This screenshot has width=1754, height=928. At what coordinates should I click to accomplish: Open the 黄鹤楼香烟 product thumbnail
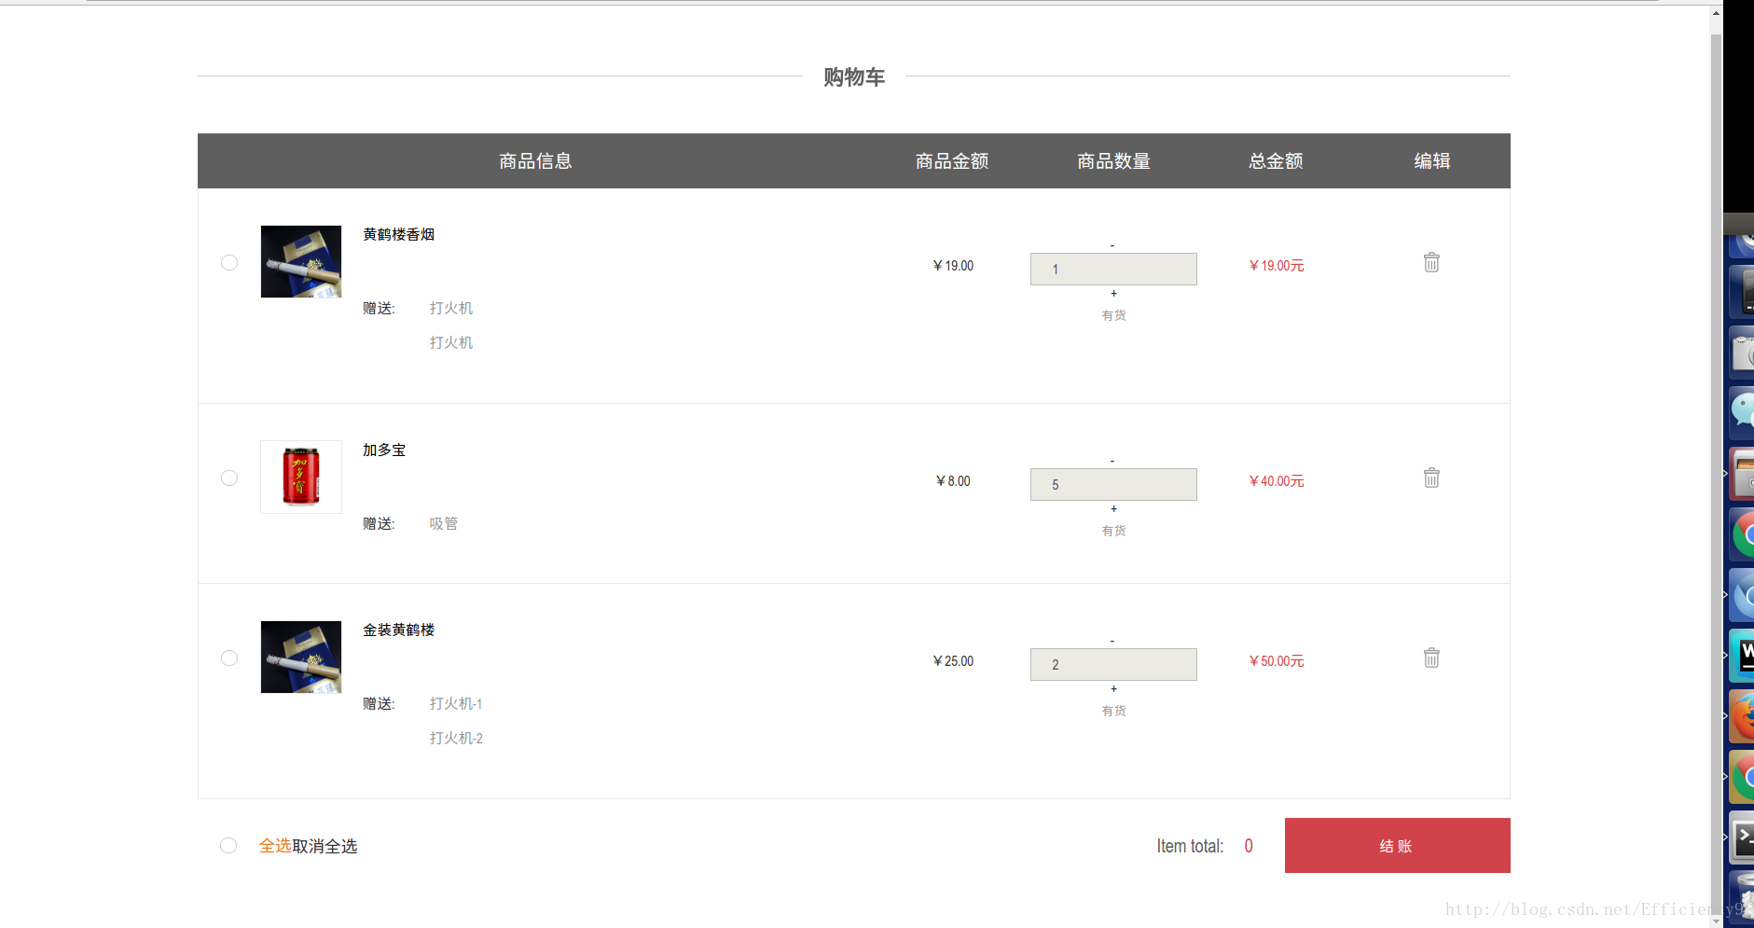pos(301,261)
